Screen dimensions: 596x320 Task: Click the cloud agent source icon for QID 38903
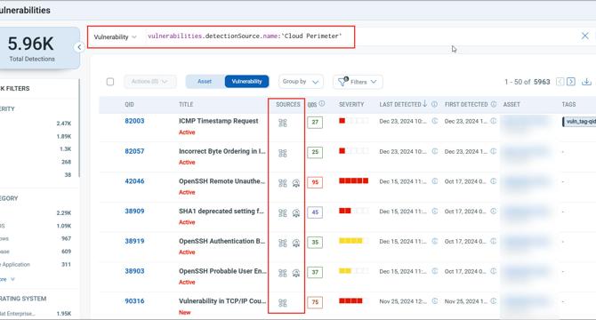(296, 273)
